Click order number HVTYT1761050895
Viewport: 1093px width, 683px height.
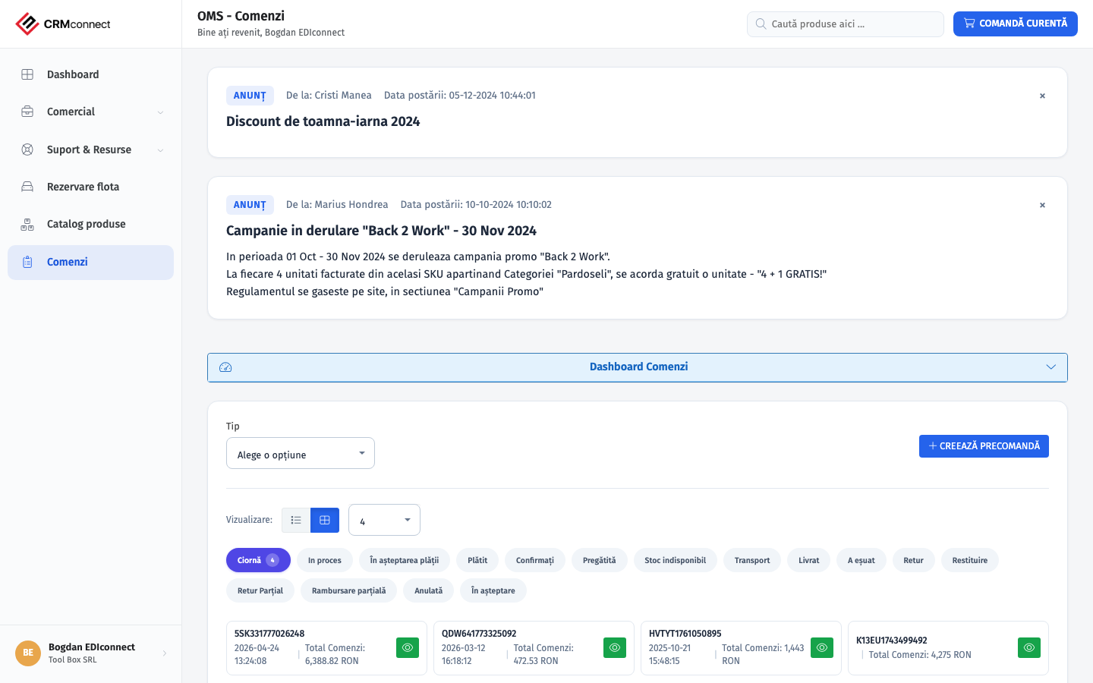[x=685, y=634]
